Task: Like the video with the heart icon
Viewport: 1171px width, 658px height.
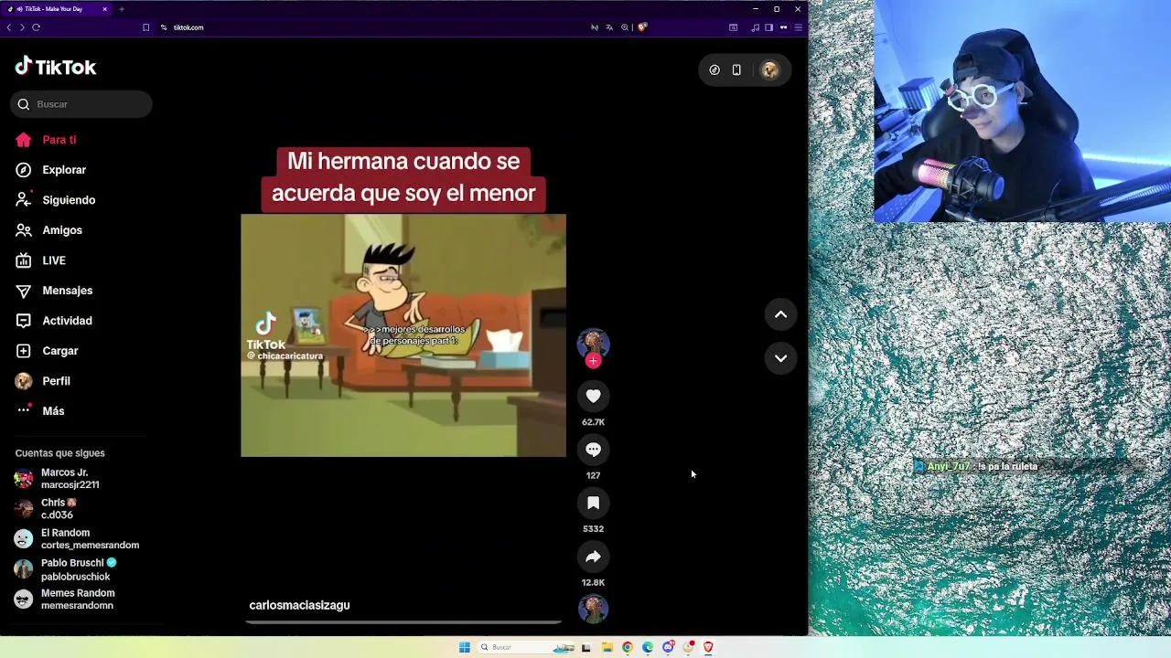Action: [x=593, y=396]
